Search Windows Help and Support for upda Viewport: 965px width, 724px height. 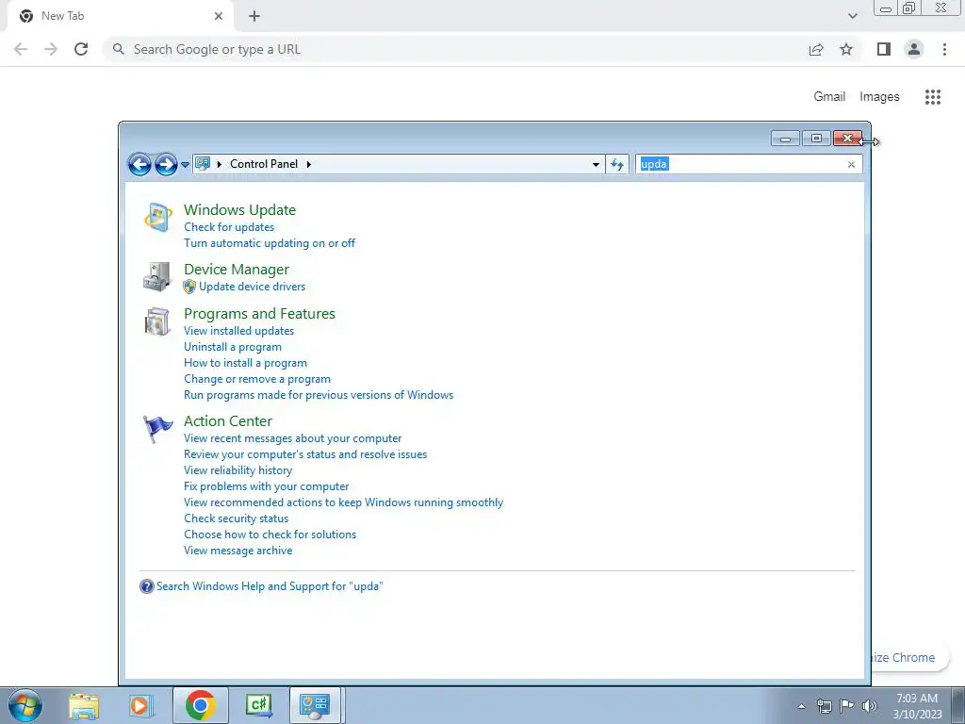[x=270, y=586]
